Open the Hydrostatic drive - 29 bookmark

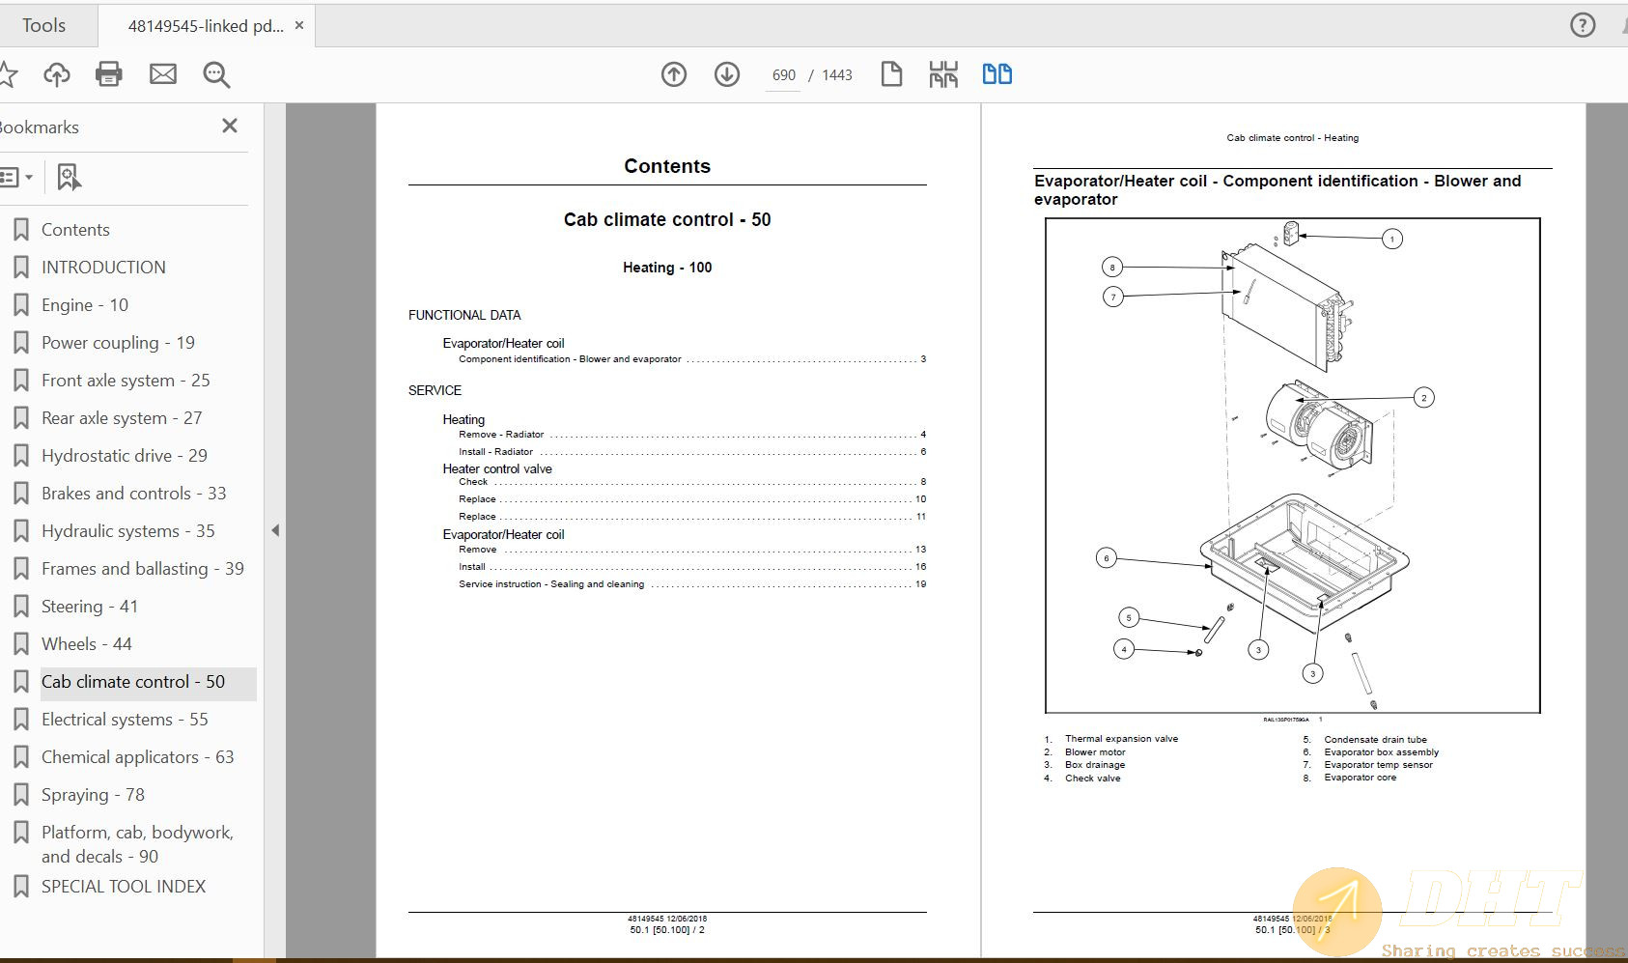point(125,456)
